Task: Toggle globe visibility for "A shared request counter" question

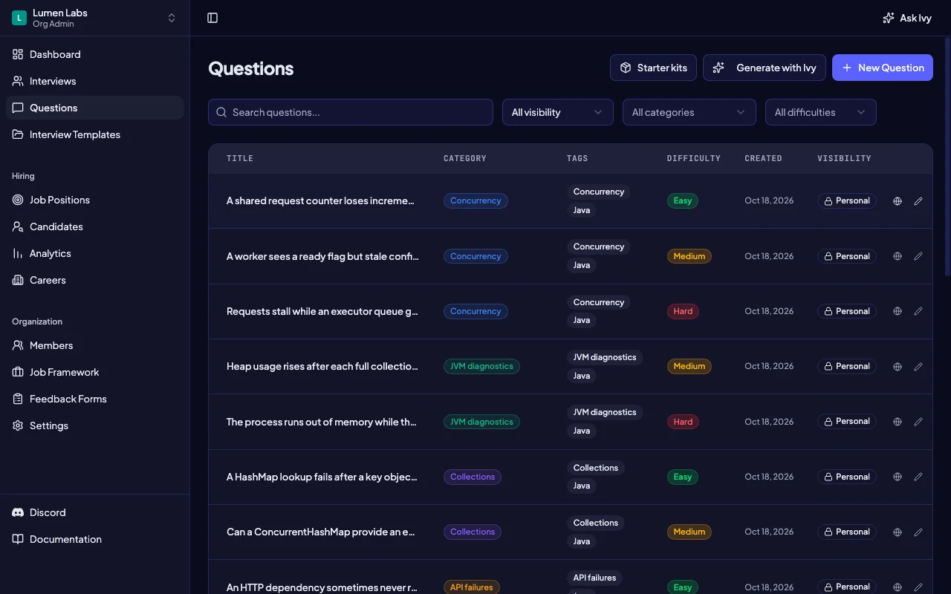Action: [898, 200]
